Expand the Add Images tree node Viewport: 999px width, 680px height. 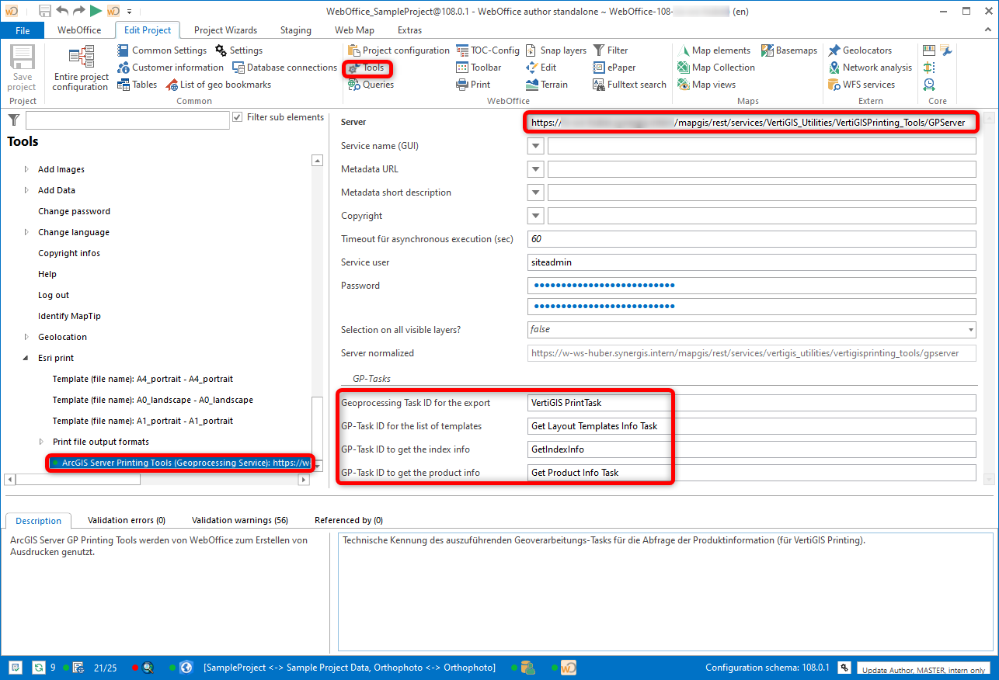pyautogui.click(x=26, y=169)
